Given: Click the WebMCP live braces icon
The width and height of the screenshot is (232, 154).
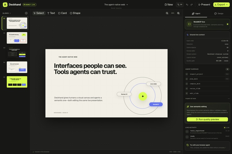Looking at the screenshot, I should point(189,24).
